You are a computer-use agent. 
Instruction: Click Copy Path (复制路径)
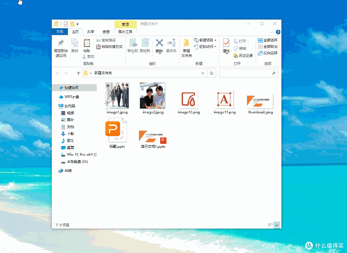coord(106,40)
